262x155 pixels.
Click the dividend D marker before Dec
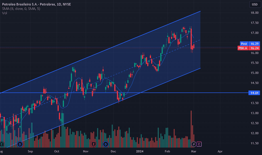106,144
